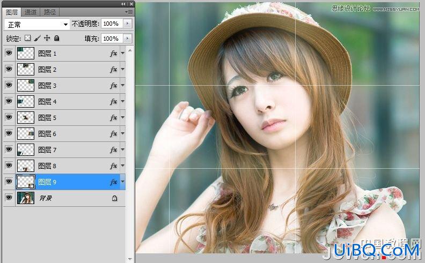Click the 不透明度 value field
Image resolution: width=425 pixels, height=263 pixels.
tap(112, 24)
